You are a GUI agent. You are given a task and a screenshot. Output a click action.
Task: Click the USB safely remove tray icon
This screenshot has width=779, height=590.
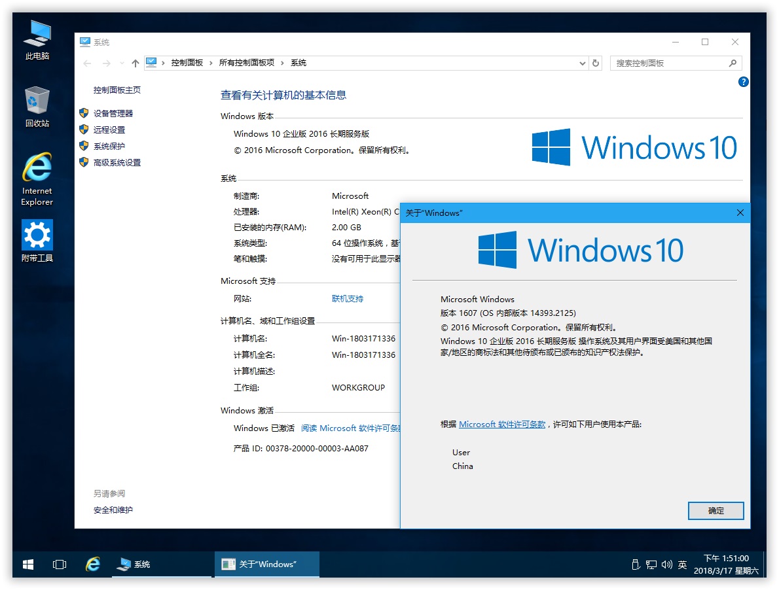pyautogui.click(x=636, y=564)
